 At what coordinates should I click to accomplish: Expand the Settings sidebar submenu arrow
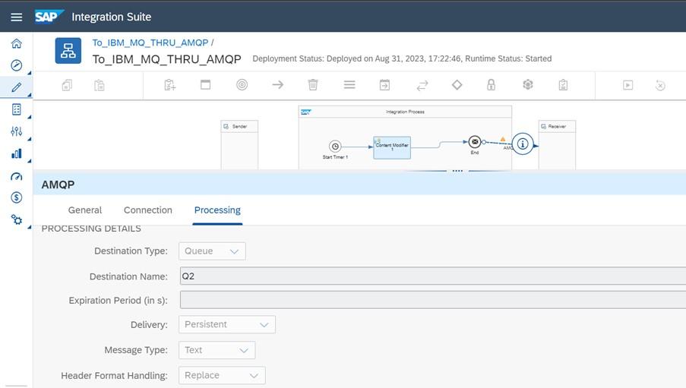pyautogui.click(x=30, y=228)
